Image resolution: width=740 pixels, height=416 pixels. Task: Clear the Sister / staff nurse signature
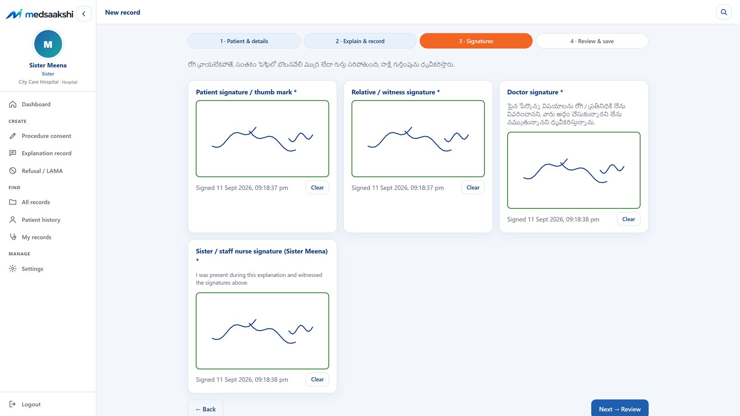[x=317, y=379]
